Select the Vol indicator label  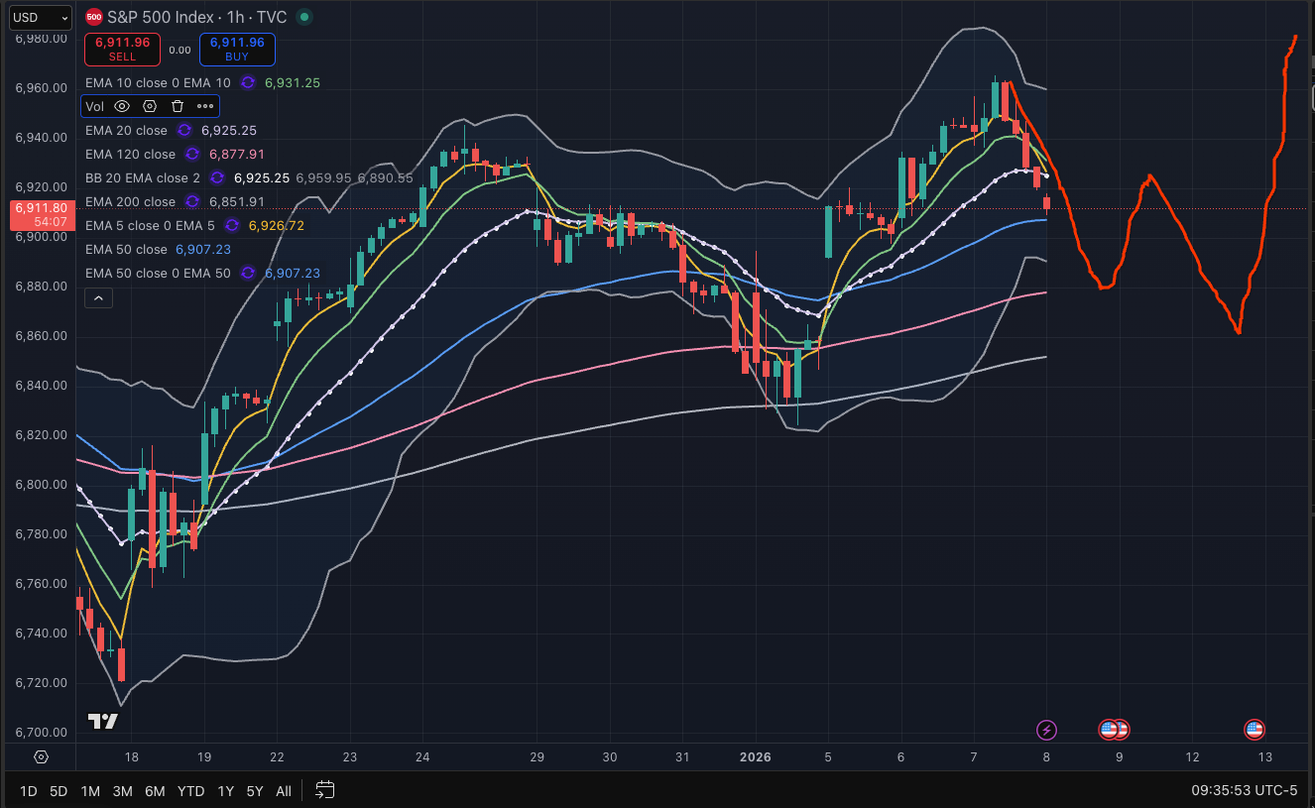click(94, 106)
